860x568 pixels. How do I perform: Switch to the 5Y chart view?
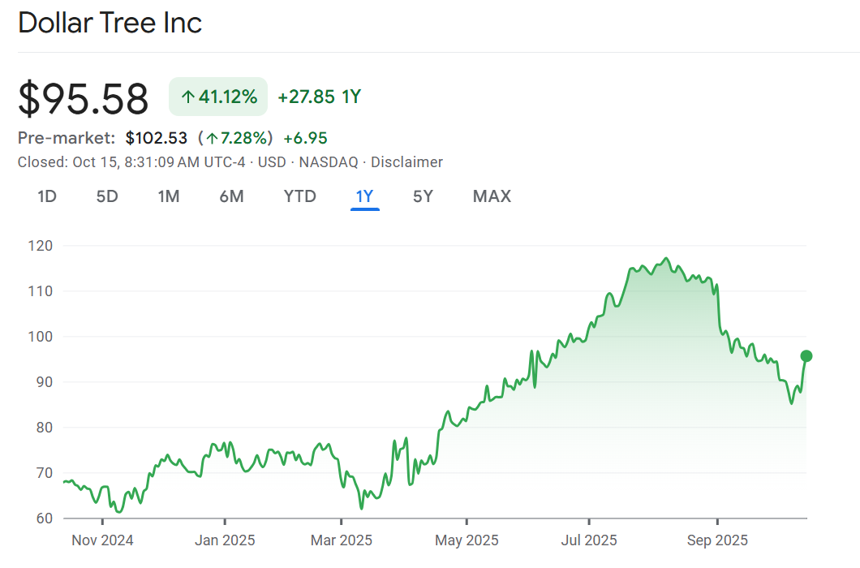coord(423,196)
